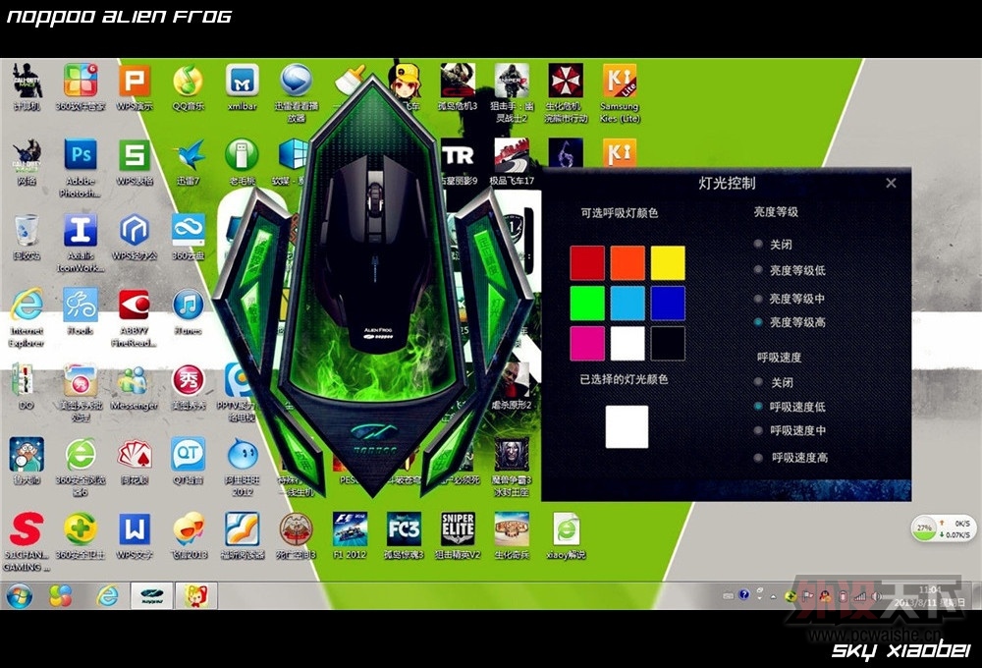Open the Windows Start menu orb
This screenshot has width=982, height=668.
coord(20,595)
